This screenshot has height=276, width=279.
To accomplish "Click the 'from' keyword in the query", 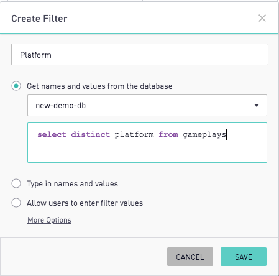I will pos(168,134).
